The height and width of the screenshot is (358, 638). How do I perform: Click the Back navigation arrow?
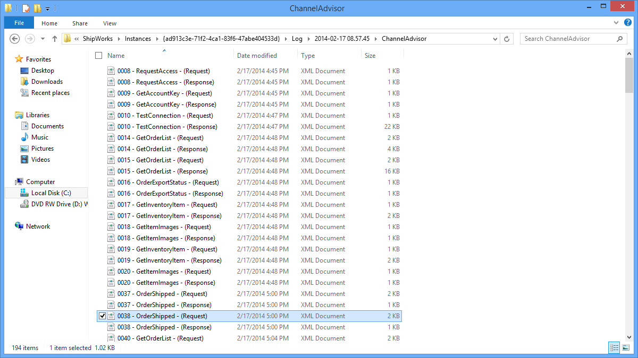tap(15, 39)
